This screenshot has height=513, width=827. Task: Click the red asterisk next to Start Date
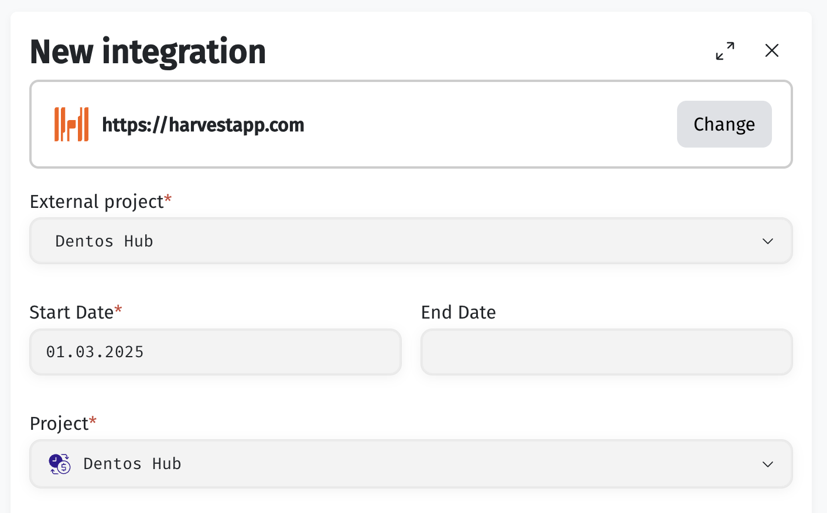[118, 309]
